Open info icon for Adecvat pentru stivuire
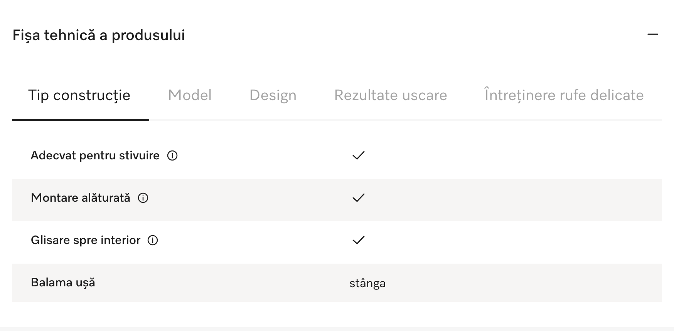The height and width of the screenshot is (331, 674). click(x=172, y=155)
